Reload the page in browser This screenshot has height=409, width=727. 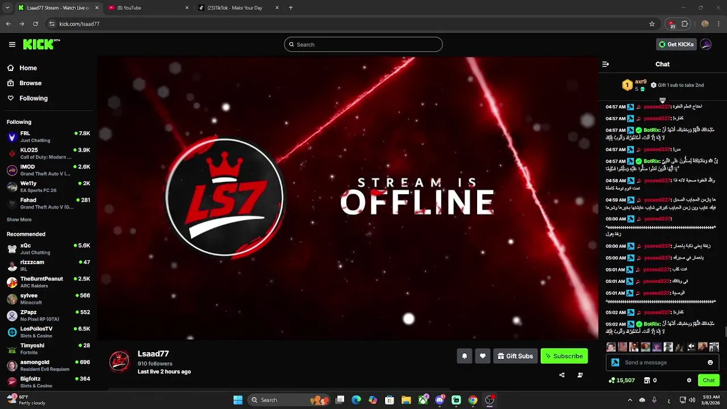[35, 24]
